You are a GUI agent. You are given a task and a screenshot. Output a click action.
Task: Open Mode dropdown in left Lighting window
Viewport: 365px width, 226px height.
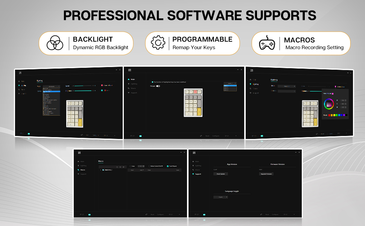[52, 86]
